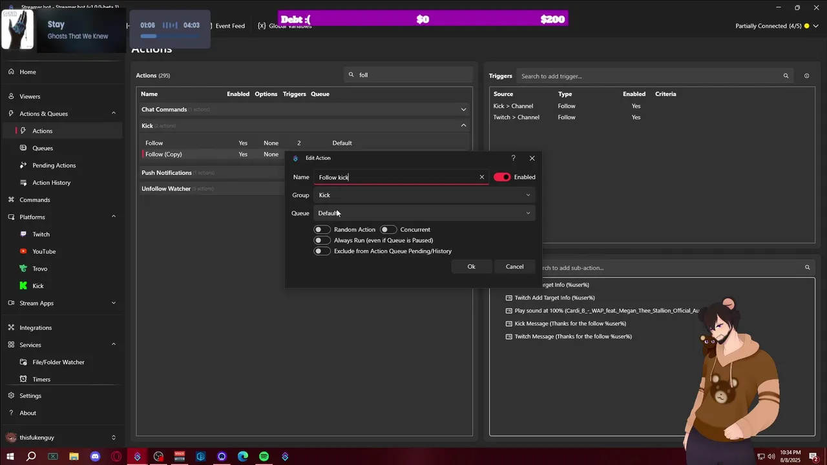The image size is (827, 465).
Task: Click the Kick platform icon
Action: pyautogui.click(x=25, y=285)
